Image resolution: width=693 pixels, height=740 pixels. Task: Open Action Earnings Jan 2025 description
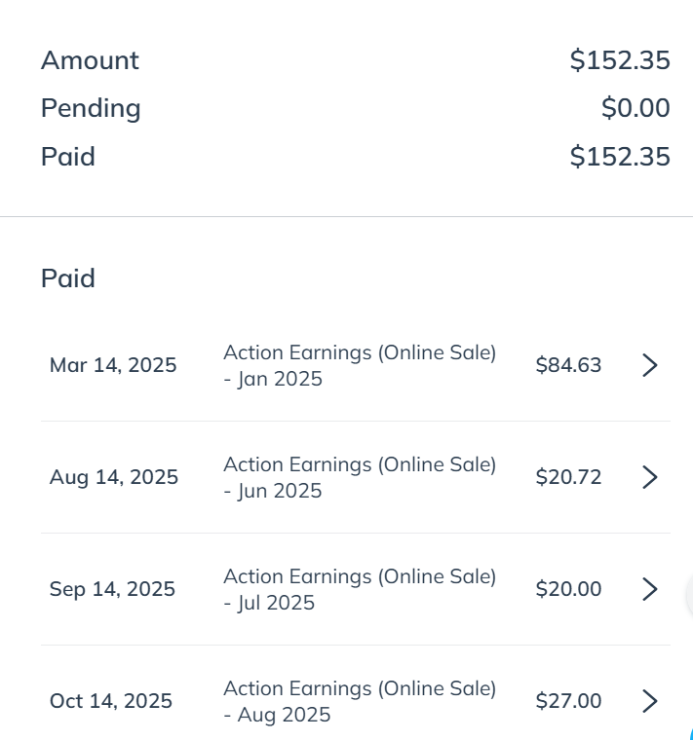pyautogui.click(x=360, y=365)
